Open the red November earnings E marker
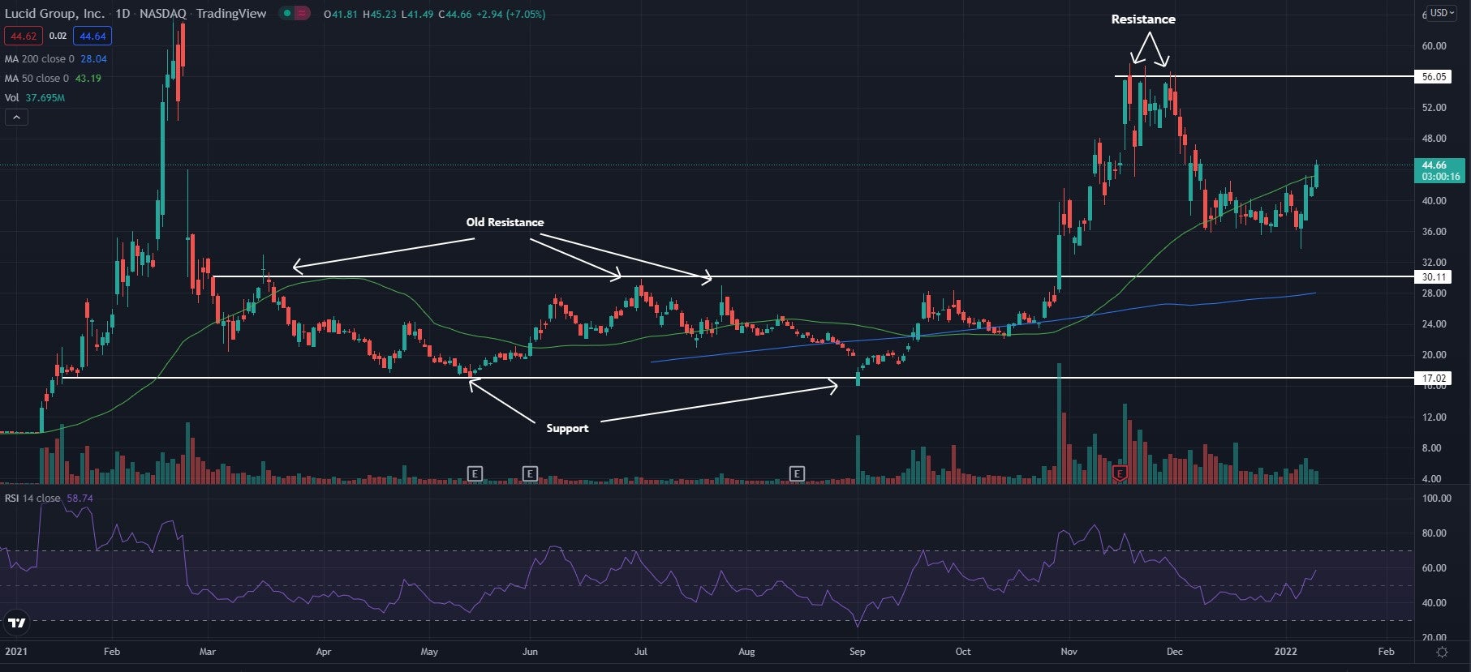1471x672 pixels. [1120, 473]
